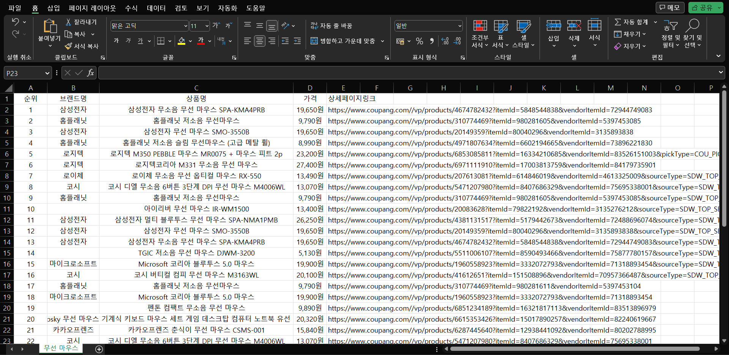Viewport: 729px width, 355px height.
Task: Expand the formula bar
Action: click(x=721, y=72)
